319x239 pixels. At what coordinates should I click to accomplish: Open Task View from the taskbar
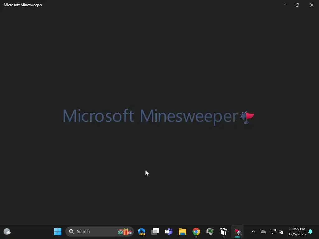[155, 232]
